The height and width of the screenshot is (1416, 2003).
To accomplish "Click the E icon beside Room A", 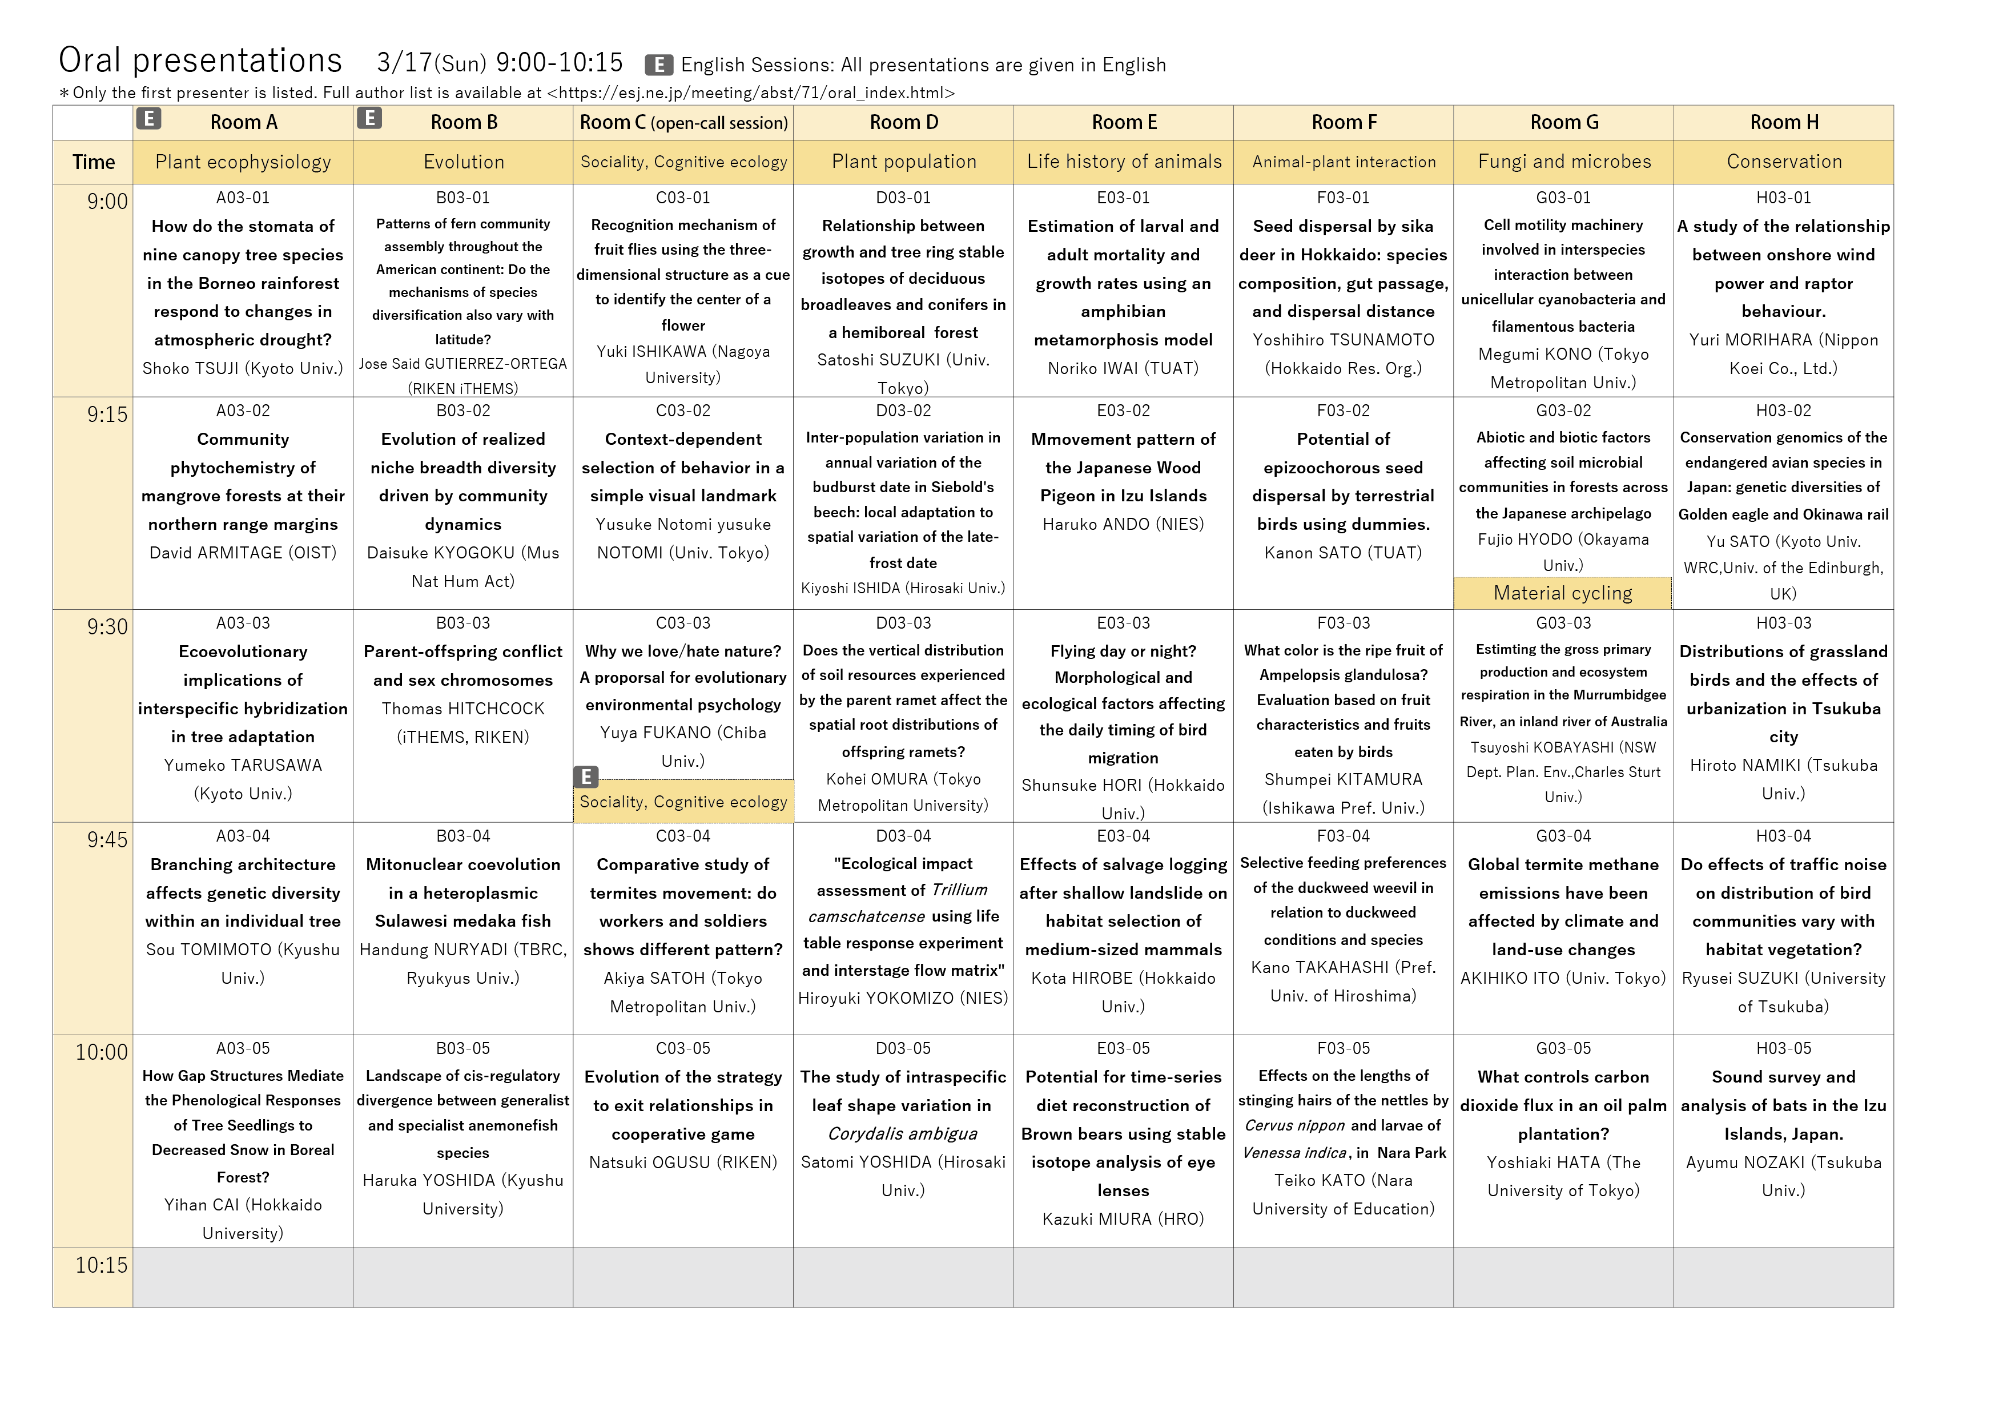I will 149,119.
